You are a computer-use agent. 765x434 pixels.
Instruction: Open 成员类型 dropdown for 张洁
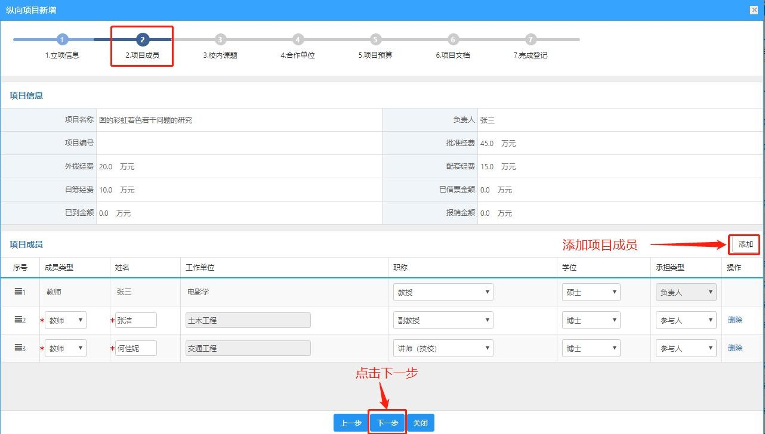pyautogui.click(x=66, y=320)
